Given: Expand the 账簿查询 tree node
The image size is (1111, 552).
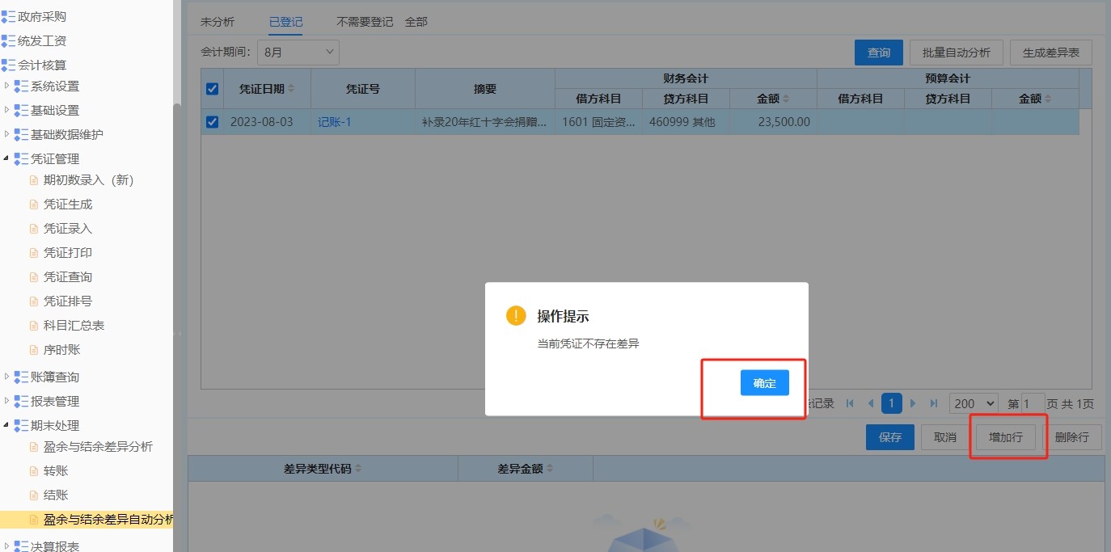Looking at the screenshot, I should click(x=7, y=377).
